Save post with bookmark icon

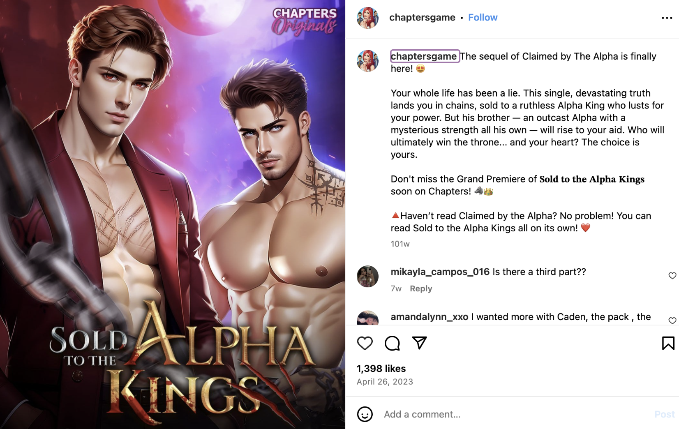click(x=668, y=343)
